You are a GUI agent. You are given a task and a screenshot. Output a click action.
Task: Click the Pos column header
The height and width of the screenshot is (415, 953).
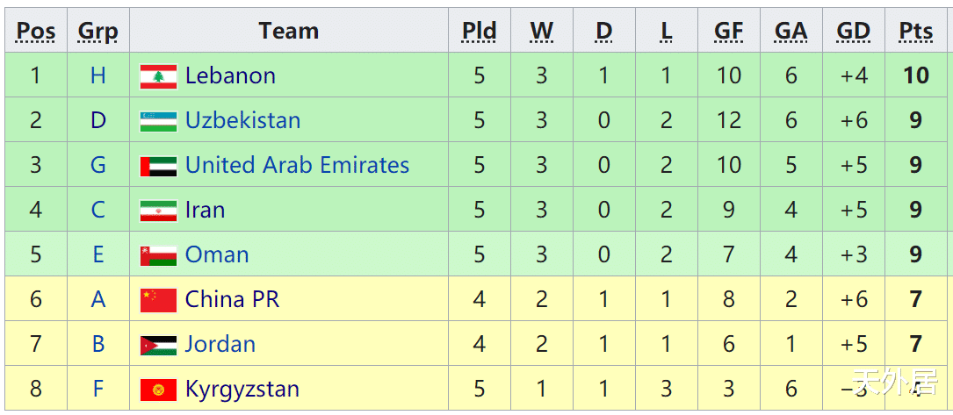pyautogui.click(x=36, y=32)
